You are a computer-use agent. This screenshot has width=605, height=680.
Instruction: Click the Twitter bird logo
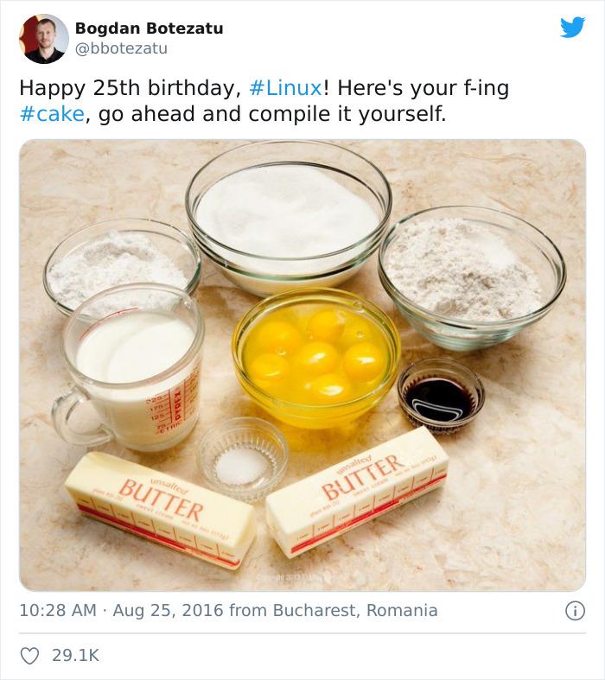(572, 28)
